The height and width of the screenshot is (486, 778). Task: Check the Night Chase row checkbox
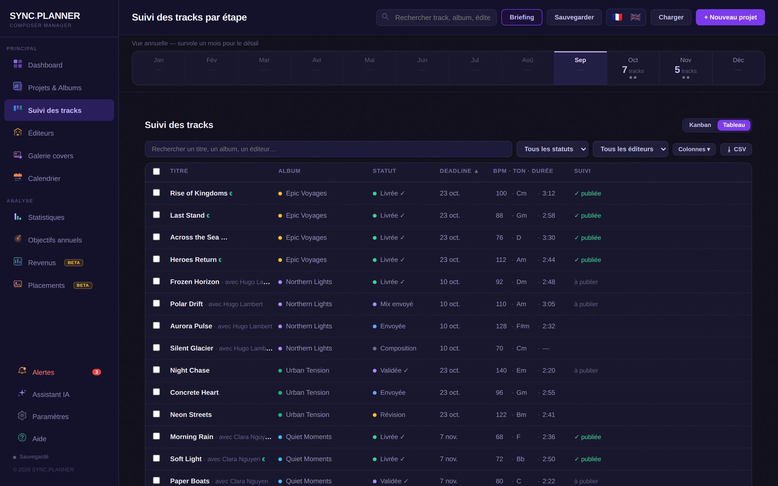click(x=156, y=369)
